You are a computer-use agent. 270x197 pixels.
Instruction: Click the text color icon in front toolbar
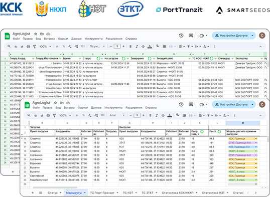(170, 115)
